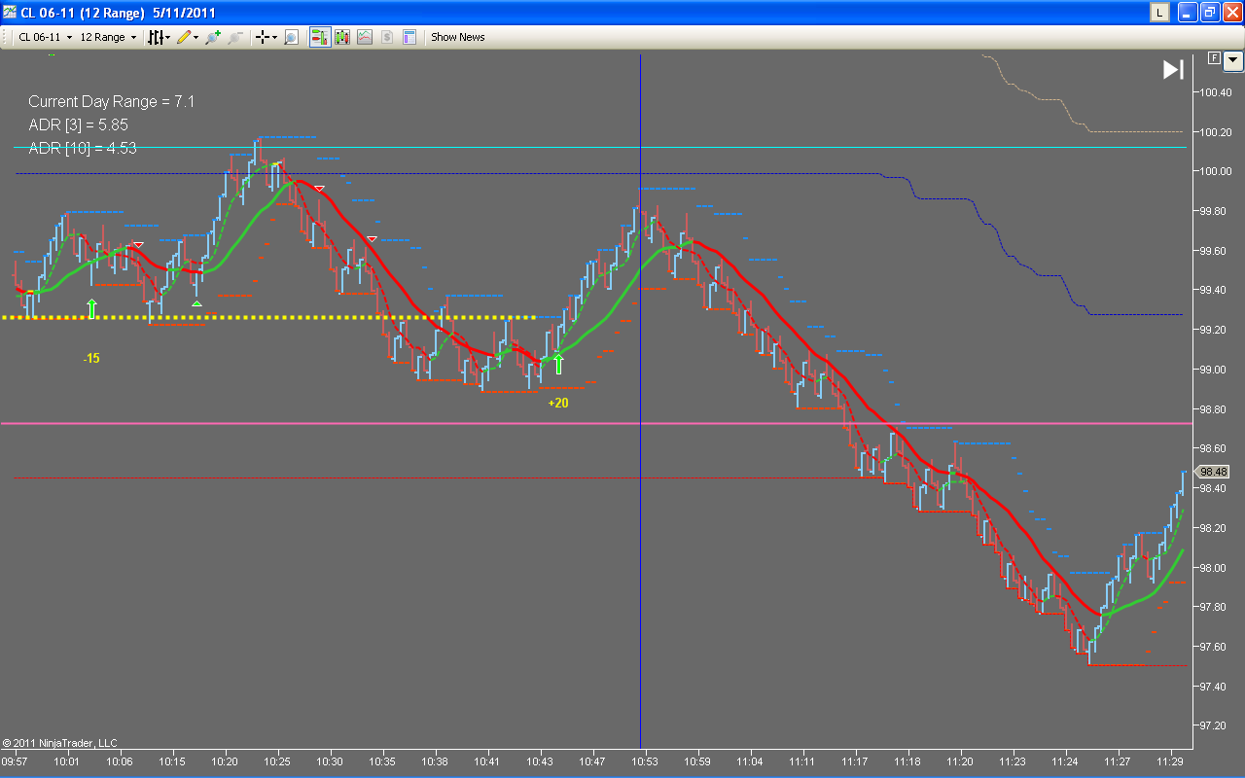Expand the drawing tools dropdown arrow

[196, 37]
